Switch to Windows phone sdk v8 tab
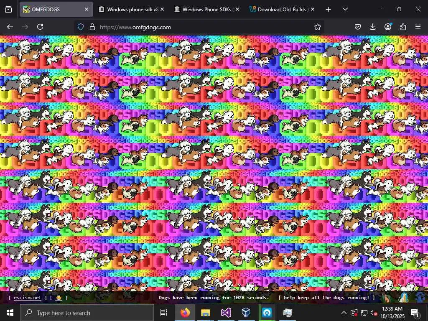428x321 pixels. click(x=132, y=10)
